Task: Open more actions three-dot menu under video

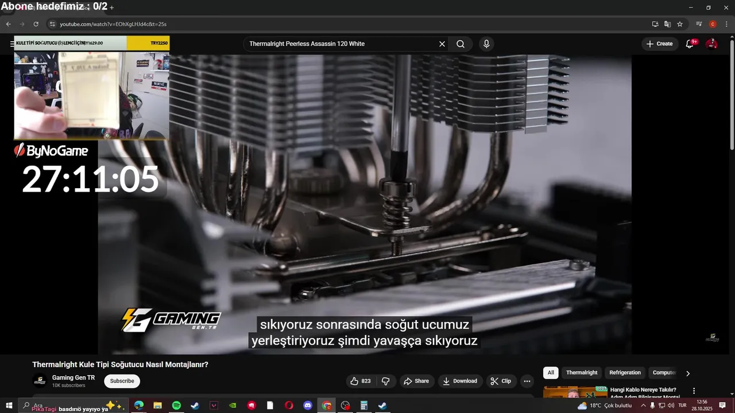Action: pyautogui.click(x=527, y=381)
